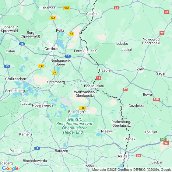The image size is (172, 172).
Task: Click the red 30 road shield
Action: [x=138, y=156]
